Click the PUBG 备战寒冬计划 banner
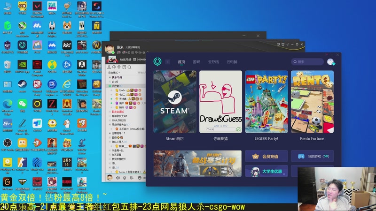Image resolution: width=376 pixels, height=211 pixels. coord(197,164)
